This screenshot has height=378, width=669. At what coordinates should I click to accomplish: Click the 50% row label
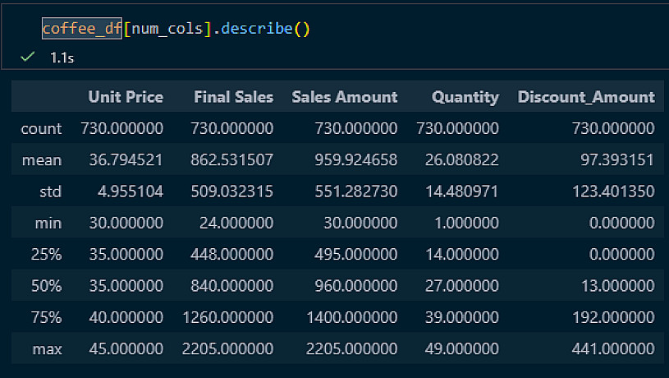point(47,286)
